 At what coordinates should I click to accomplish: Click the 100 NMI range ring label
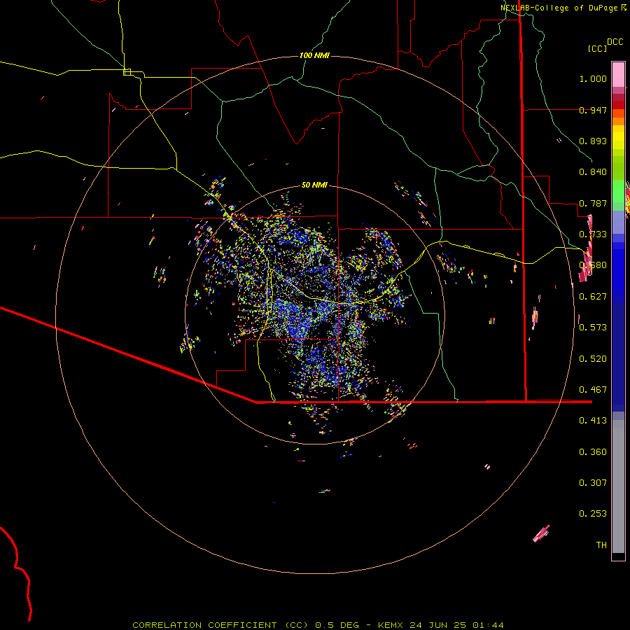[314, 55]
